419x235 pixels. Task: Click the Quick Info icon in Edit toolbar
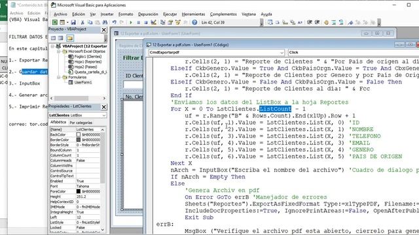pyautogui.click(x=285, y=23)
